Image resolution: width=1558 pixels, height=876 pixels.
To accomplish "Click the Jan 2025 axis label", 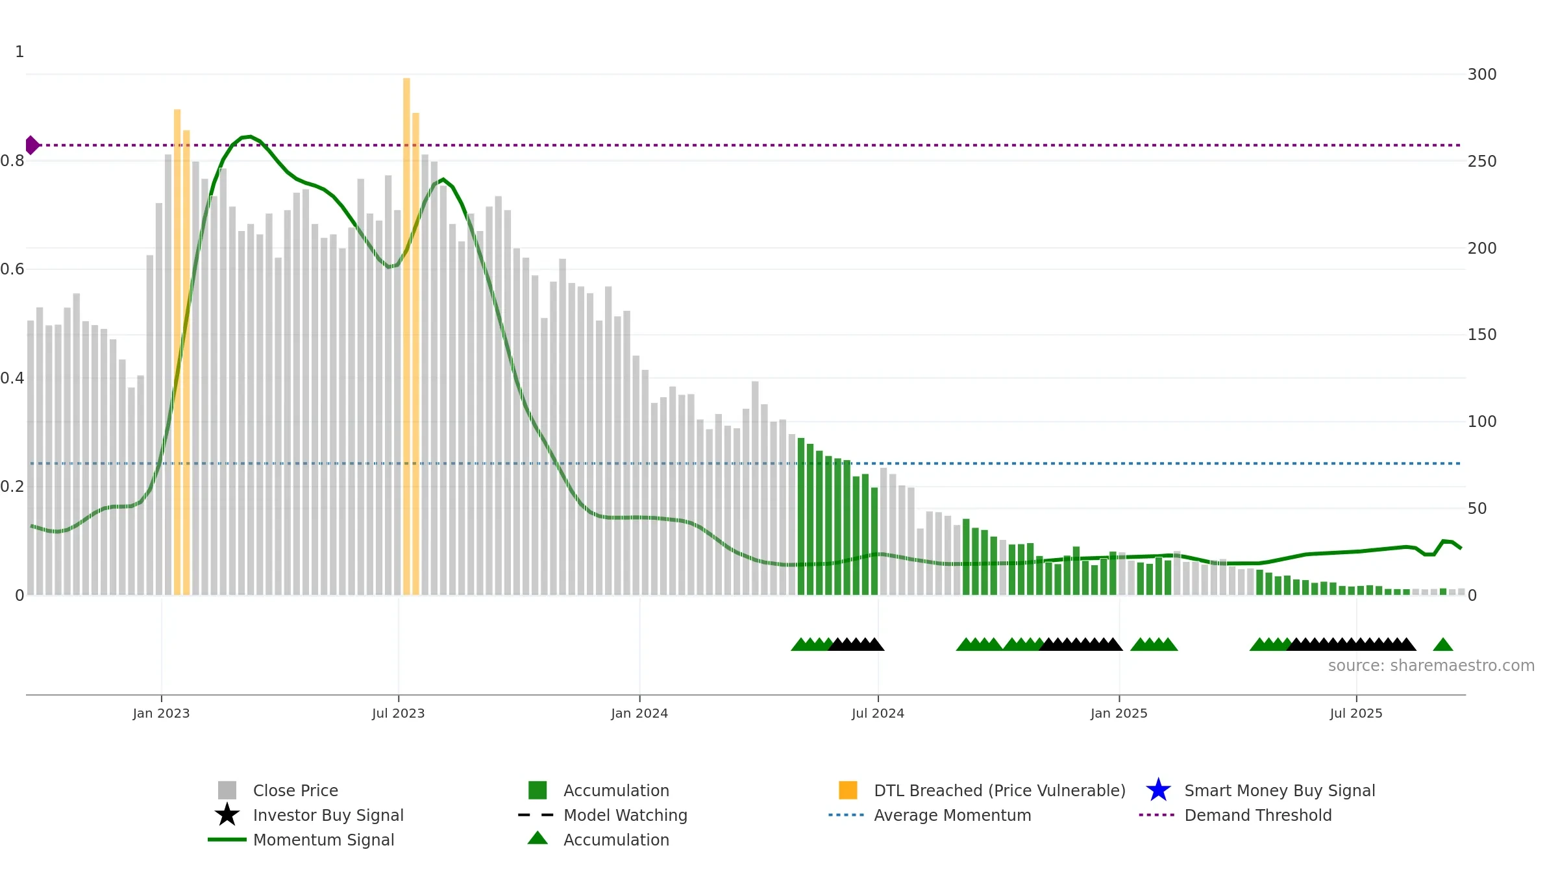I will click(1119, 713).
